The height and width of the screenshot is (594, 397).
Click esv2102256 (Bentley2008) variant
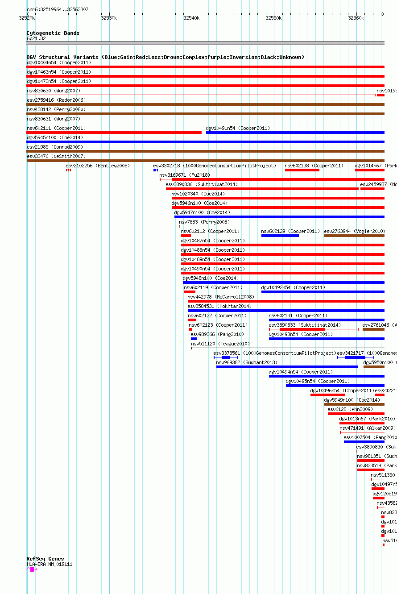pyautogui.click(x=69, y=170)
